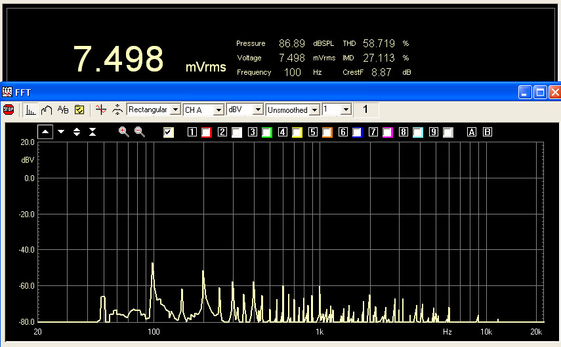This screenshot has width=561, height=347.
Task: Toggle the checkbox next to zoom icons
Action: 169,133
